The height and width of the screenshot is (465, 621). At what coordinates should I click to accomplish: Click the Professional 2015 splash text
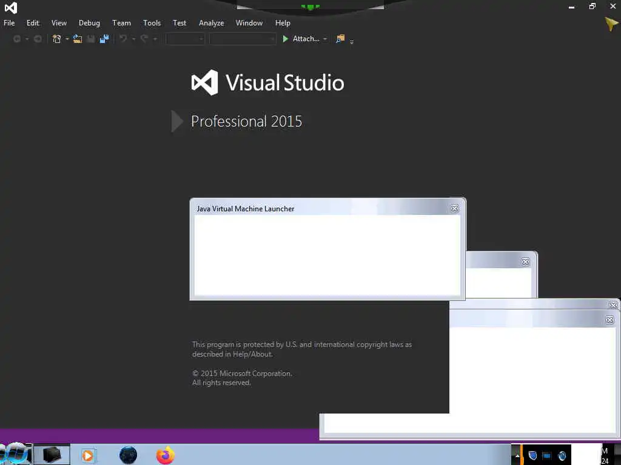coord(246,121)
